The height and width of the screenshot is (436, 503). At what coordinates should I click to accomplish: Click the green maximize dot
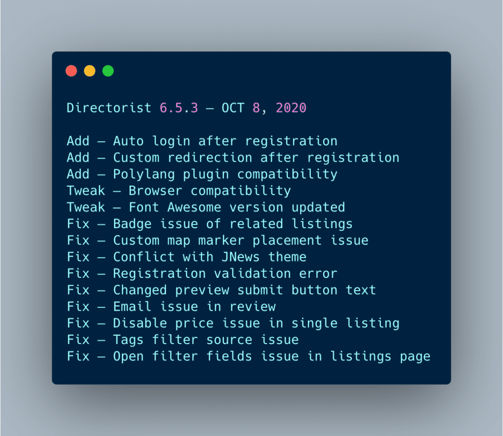(108, 71)
